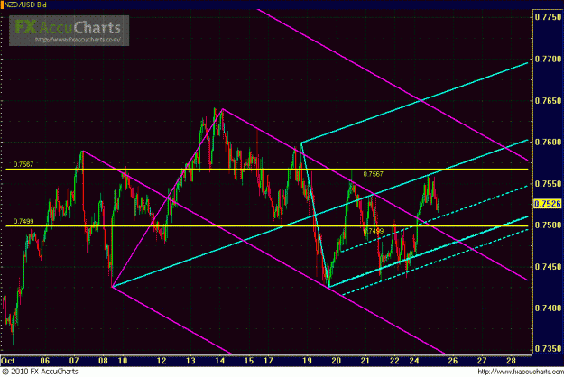Viewport: 564px width, 377px height.
Task: Select date 20 on the time axis
Action: pos(337,361)
